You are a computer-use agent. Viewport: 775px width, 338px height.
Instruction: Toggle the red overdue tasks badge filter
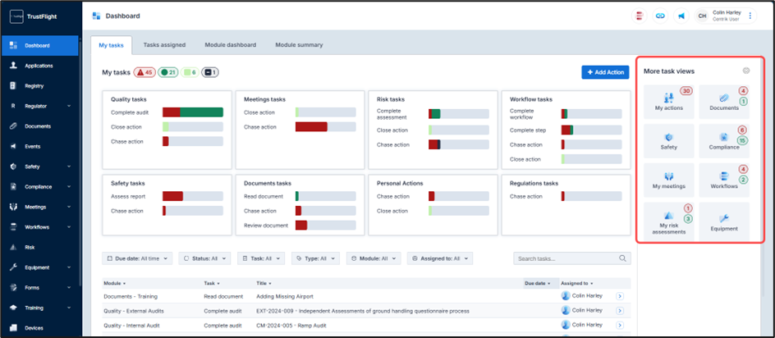pyautogui.click(x=144, y=72)
